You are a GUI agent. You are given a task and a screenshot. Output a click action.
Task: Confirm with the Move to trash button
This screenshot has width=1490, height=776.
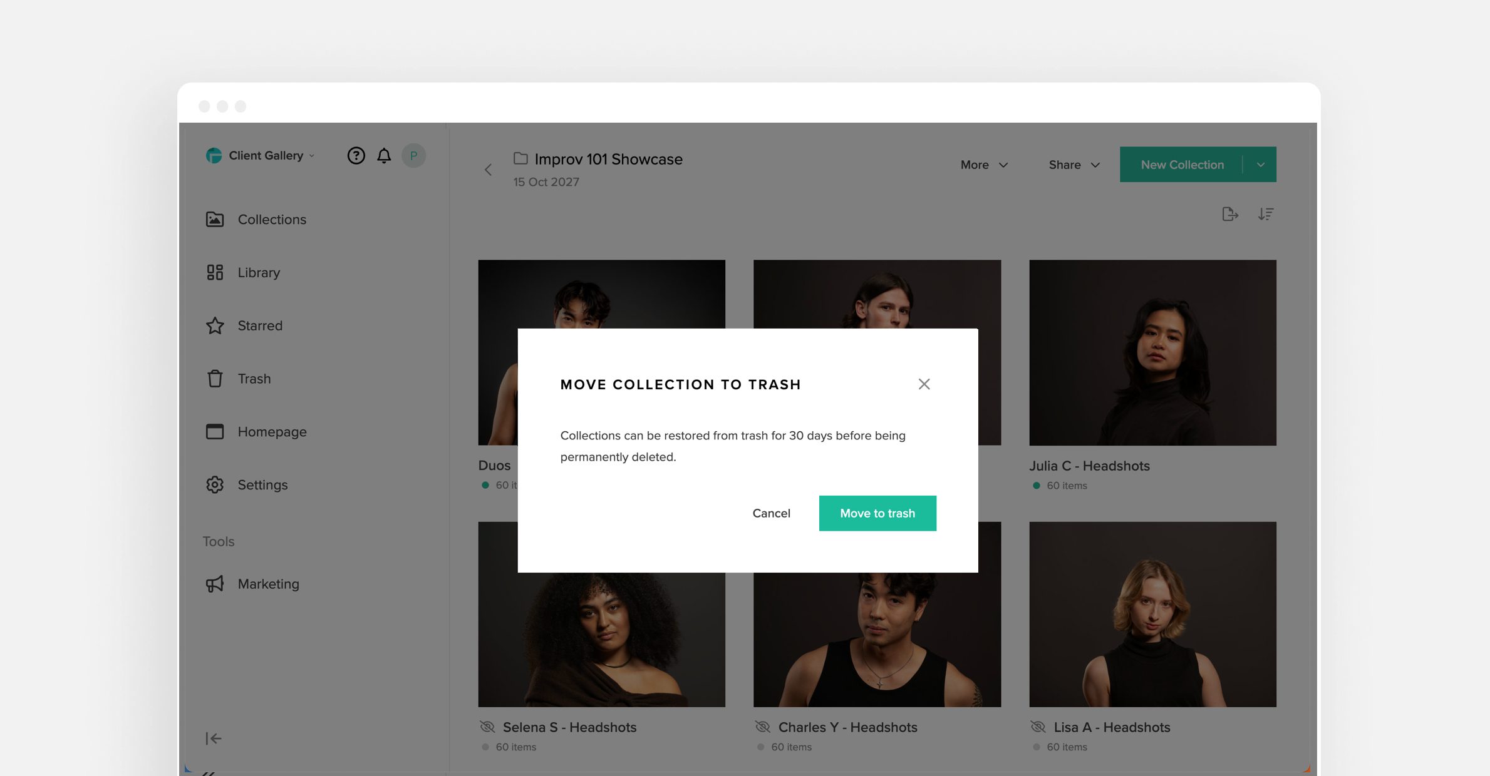click(x=877, y=513)
